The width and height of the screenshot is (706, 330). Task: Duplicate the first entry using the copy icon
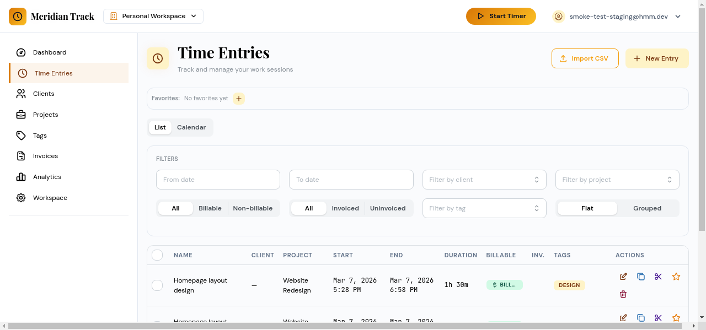(x=640, y=276)
